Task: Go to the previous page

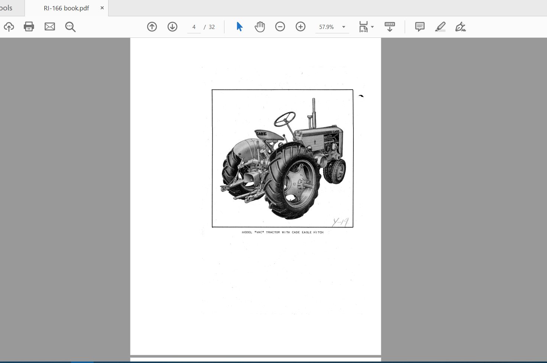Action: pos(152,26)
